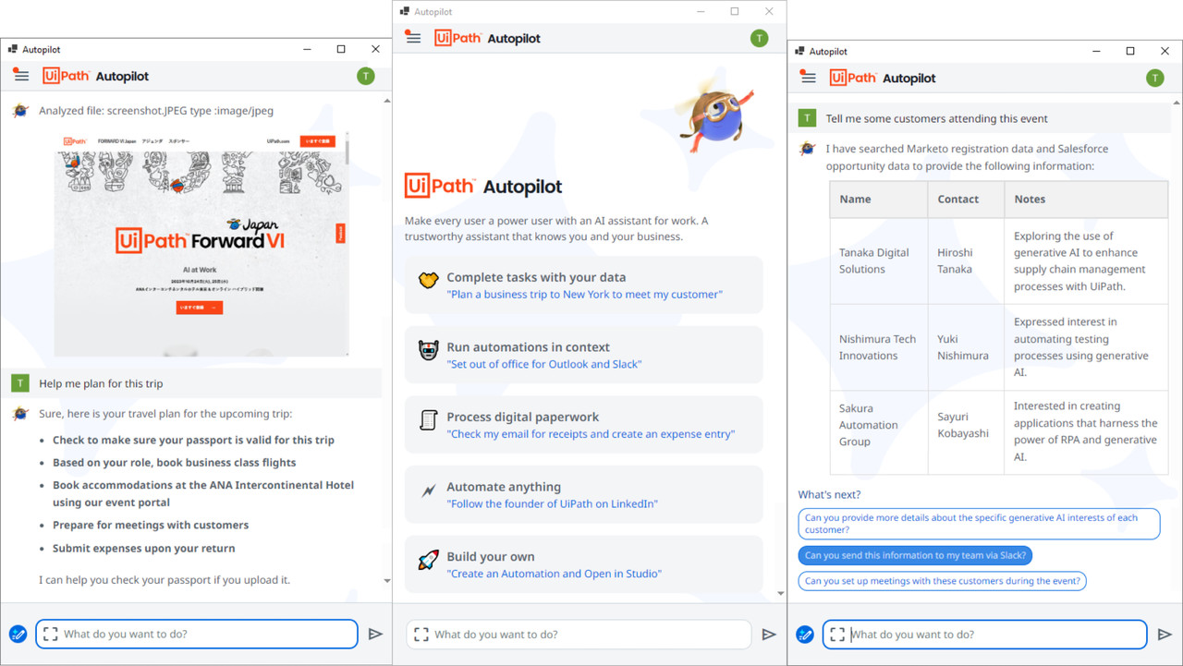Screen dimensions: 1183x666
Task: Click the lightning icon beside Automate anything
Action: pyautogui.click(x=428, y=491)
